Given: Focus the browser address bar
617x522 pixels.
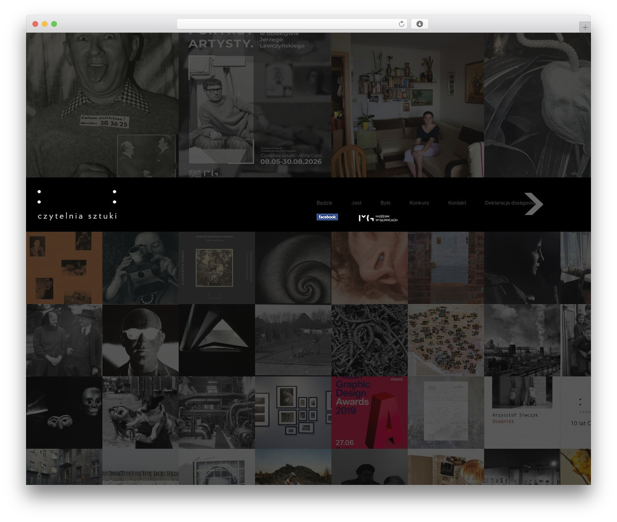Looking at the screenshot, I should 292,24.
